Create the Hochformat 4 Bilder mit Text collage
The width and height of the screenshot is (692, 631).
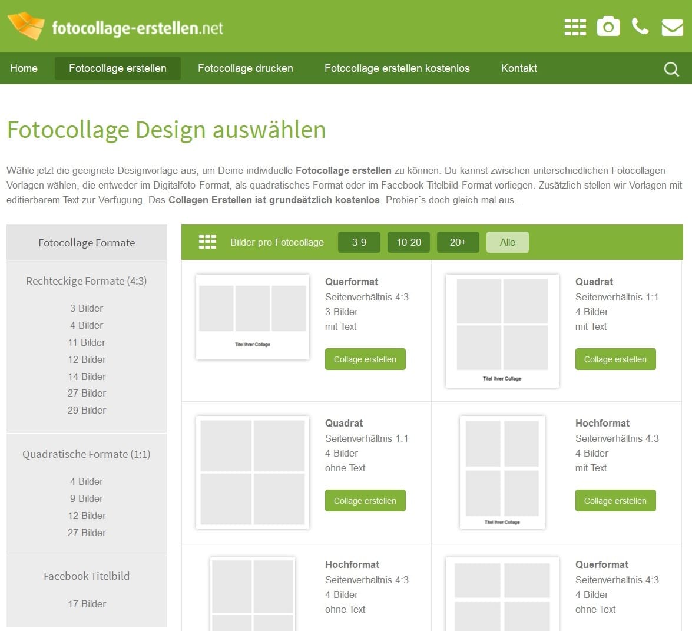pos(615,500)
